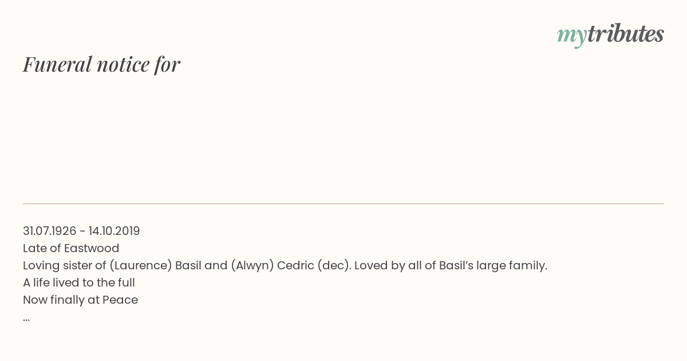This screenshot has width=687, height=361.
Task: Select the "A life lived to the full" line
Action: click(x=79, y=282)
